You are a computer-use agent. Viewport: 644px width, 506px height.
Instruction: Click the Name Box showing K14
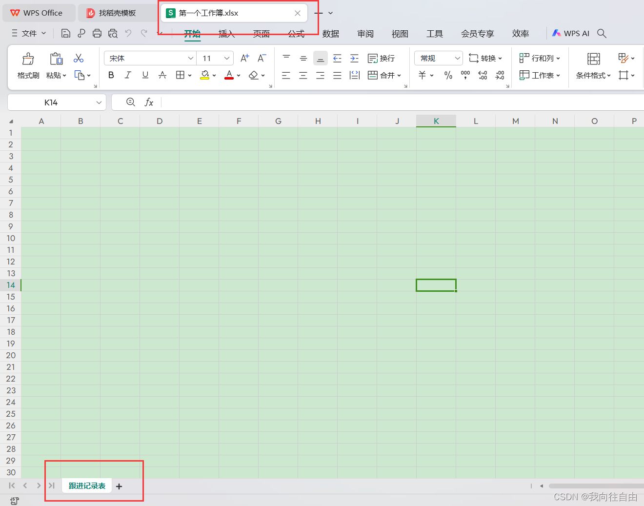click(x=51, y=102)
